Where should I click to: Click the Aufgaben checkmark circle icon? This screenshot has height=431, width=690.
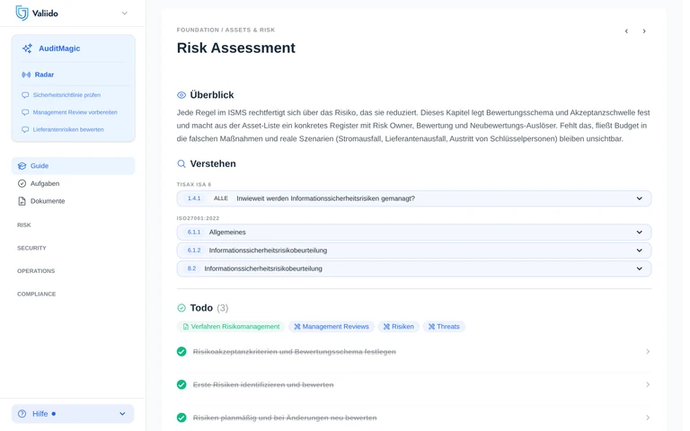22,183
